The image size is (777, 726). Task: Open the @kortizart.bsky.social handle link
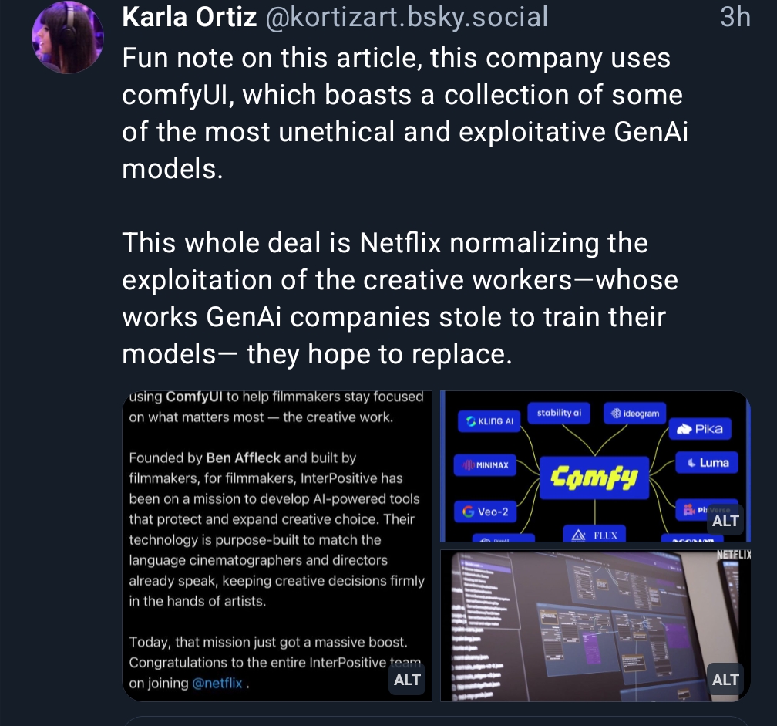tap(406, 16)
